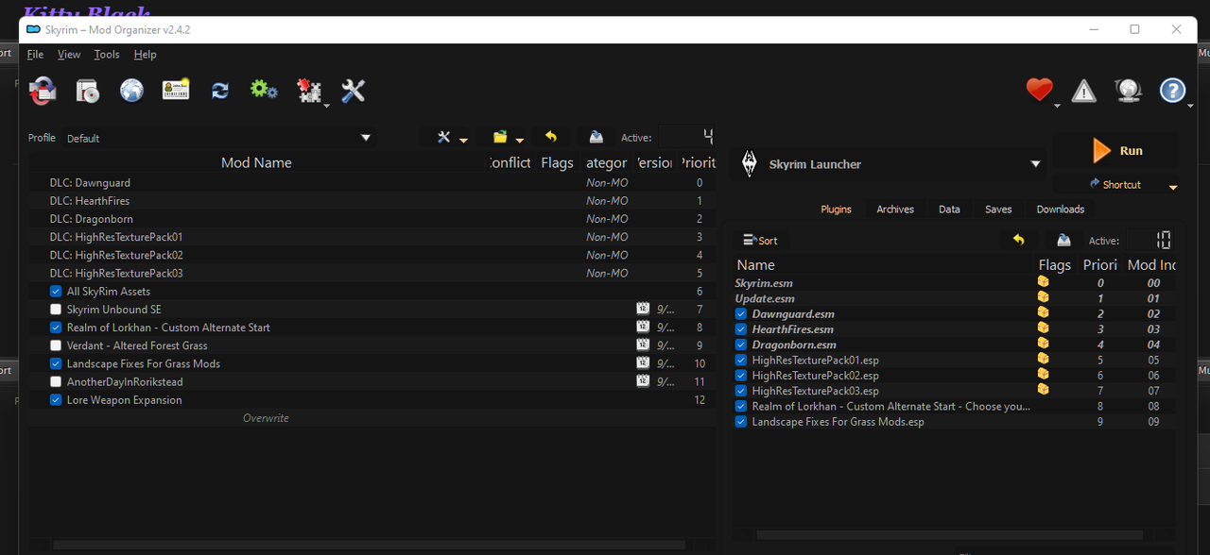Open the Profiles manager toolbar icon
Viewport: 1210px width, 555px height.
point(87,91)
